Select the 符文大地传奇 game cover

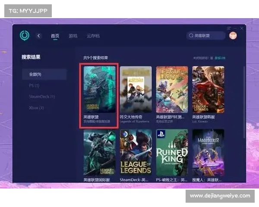(x=136, y=89)
